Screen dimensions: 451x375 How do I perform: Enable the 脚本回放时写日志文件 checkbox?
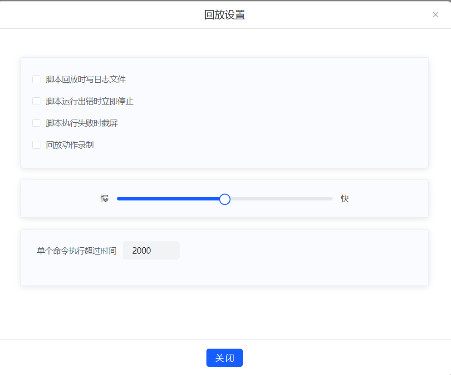36,80
